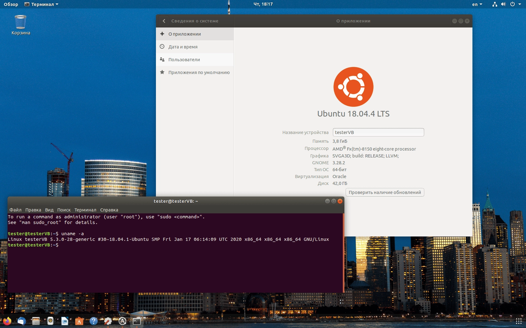The image size is (526, 328).
Task: Minimize the settings О приложении window
Action: click(x=455, y=21)
